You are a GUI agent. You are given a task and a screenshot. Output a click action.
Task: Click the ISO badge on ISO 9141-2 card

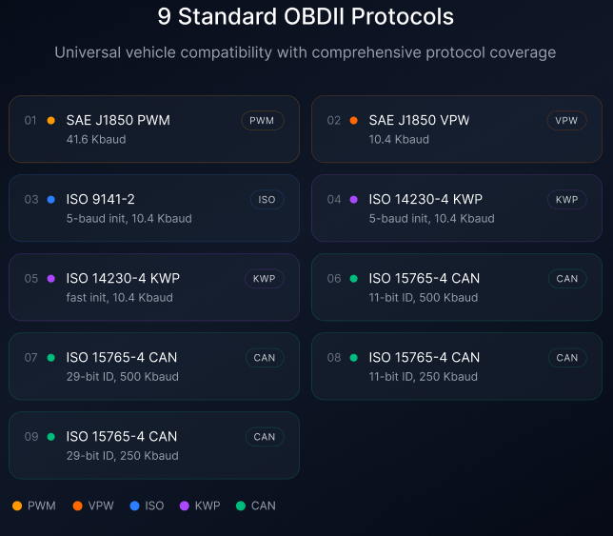coord(267,200)
